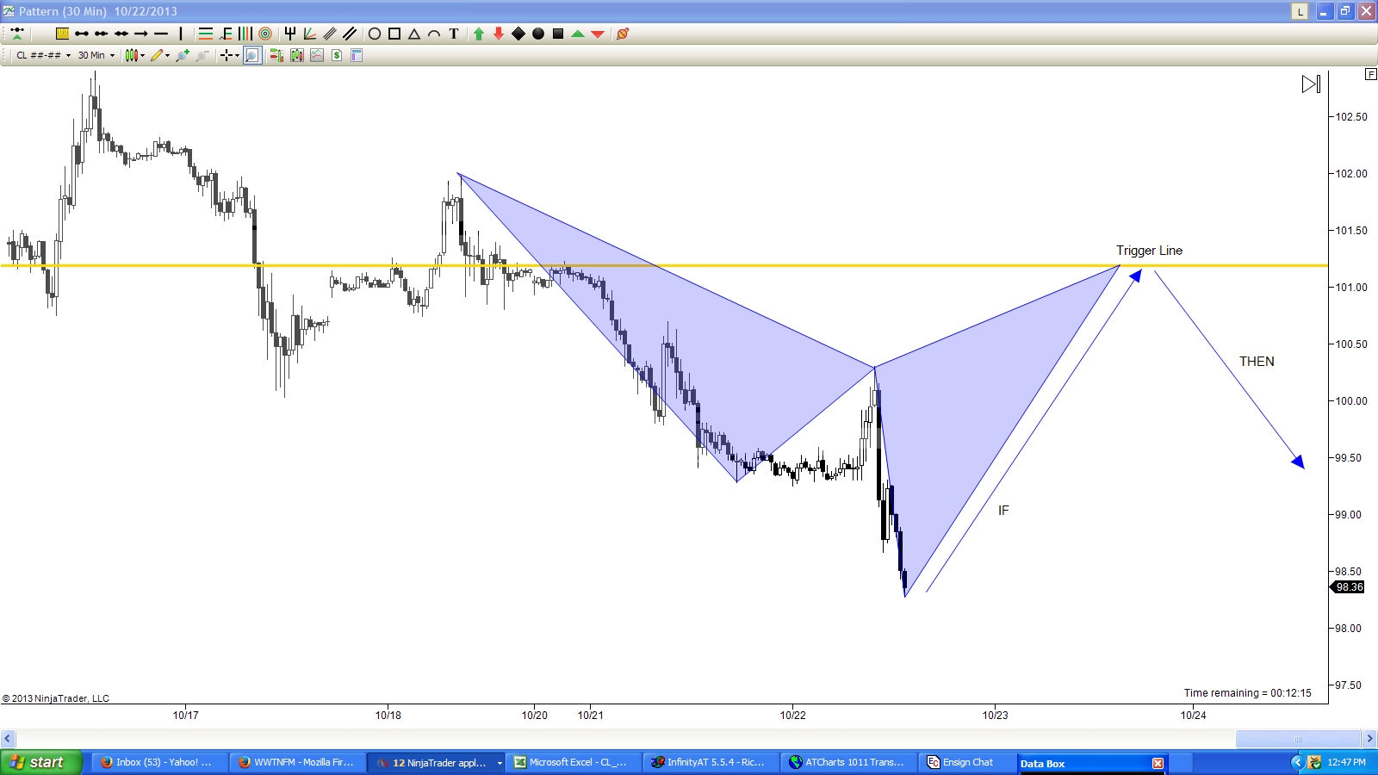Screen dimensions: 1378x775
Task: Select the triangle drawing tool
Action: pos(414,34)
